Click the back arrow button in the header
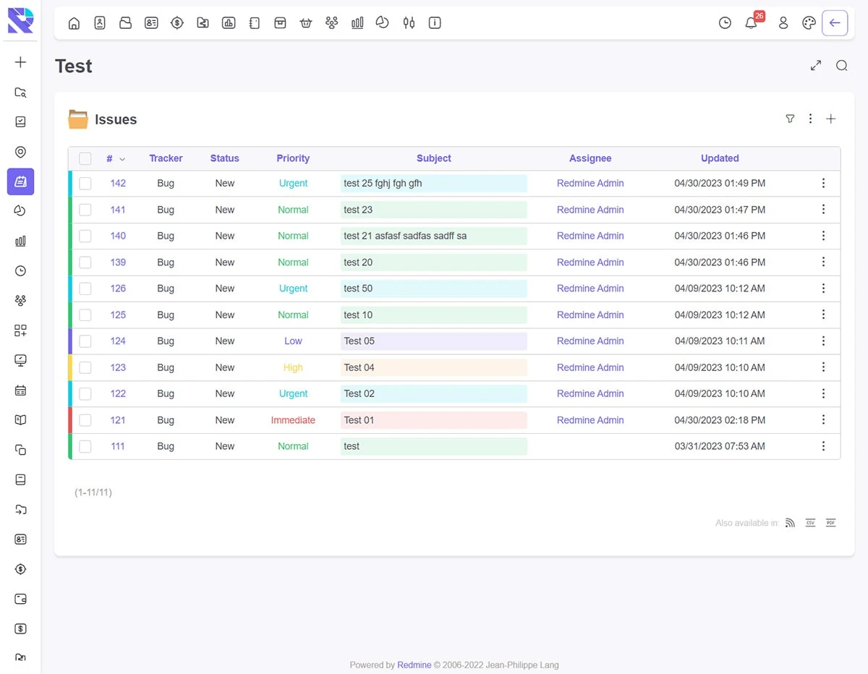 (835, 23)
